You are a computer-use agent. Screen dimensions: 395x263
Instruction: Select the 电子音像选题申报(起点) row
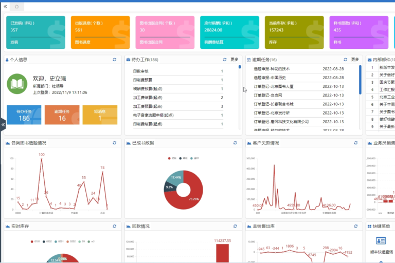pyautogui.click(x=178, y=115)
